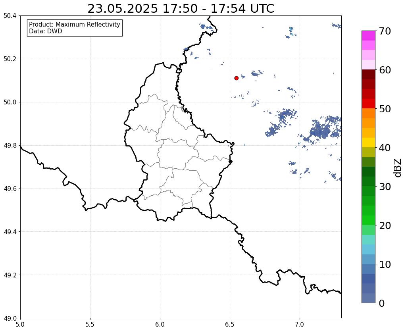
Task: Select the dark red 60 dBZ colorbar segment
Action: (368, 74)
